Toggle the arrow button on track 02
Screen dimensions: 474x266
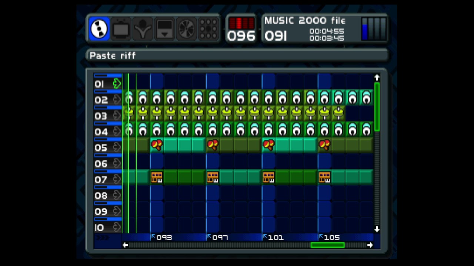(117, 99)
